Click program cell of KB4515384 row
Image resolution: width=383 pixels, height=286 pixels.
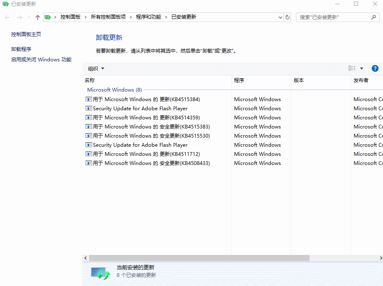(257, 99)
